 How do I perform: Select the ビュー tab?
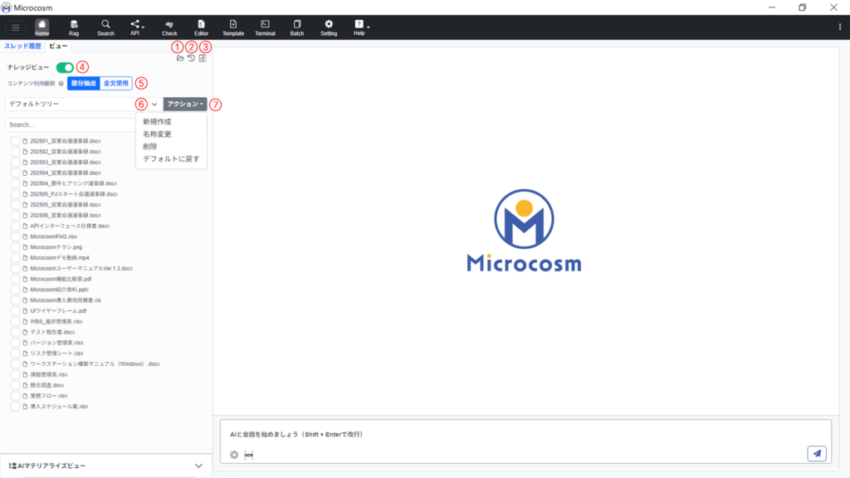pyautogui.click(x=59, y=46)
